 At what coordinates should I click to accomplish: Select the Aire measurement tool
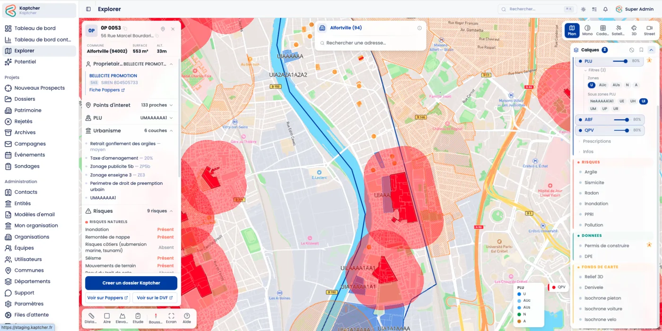pyautogui.click(x=107, y=318)
